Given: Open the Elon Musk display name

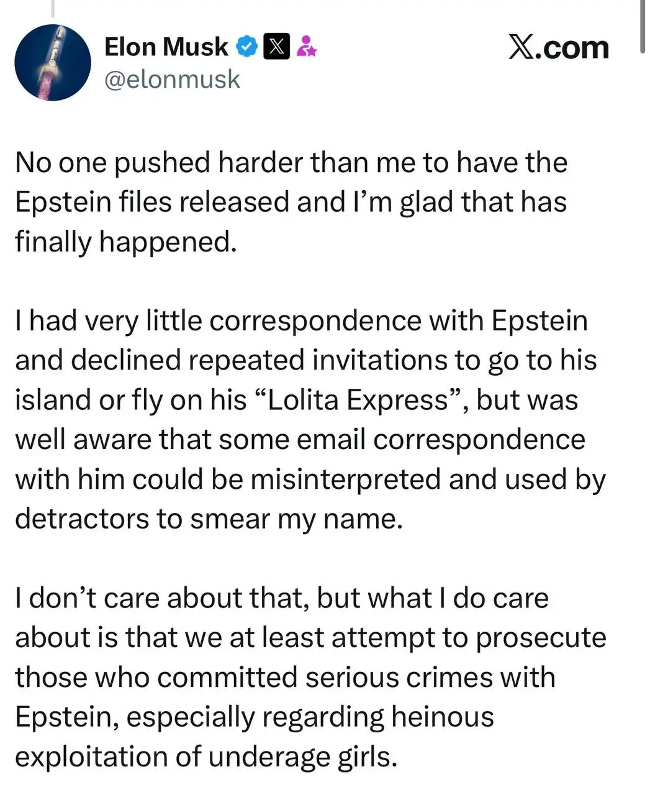Looking at the screenshot, I should click(x=166, y=47).
